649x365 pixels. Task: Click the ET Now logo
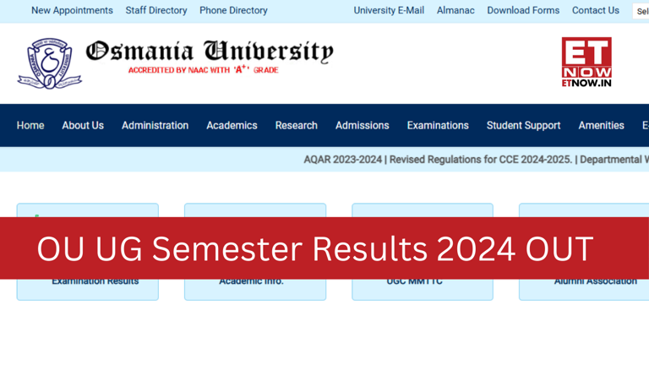pos(586,62)
